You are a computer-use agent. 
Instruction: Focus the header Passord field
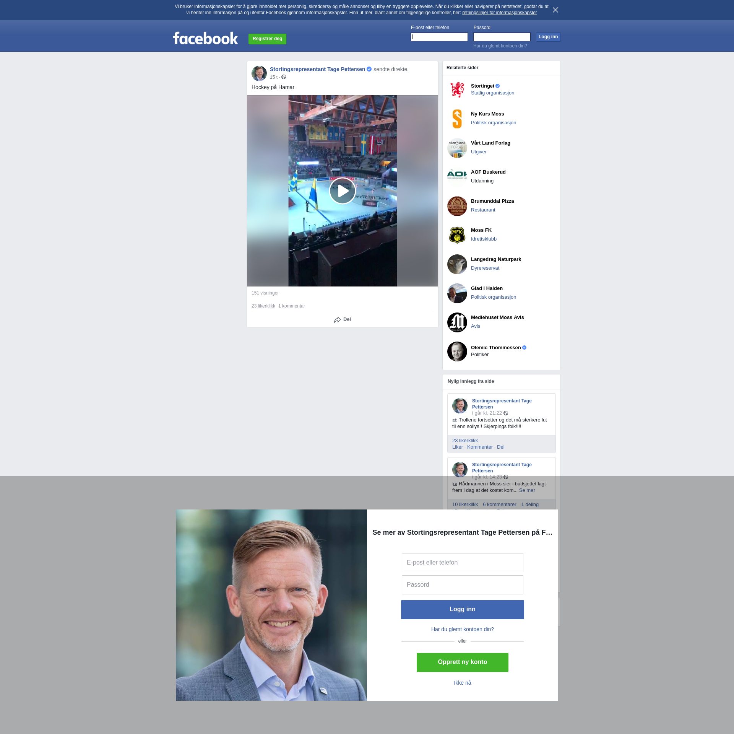click(502, 37)
